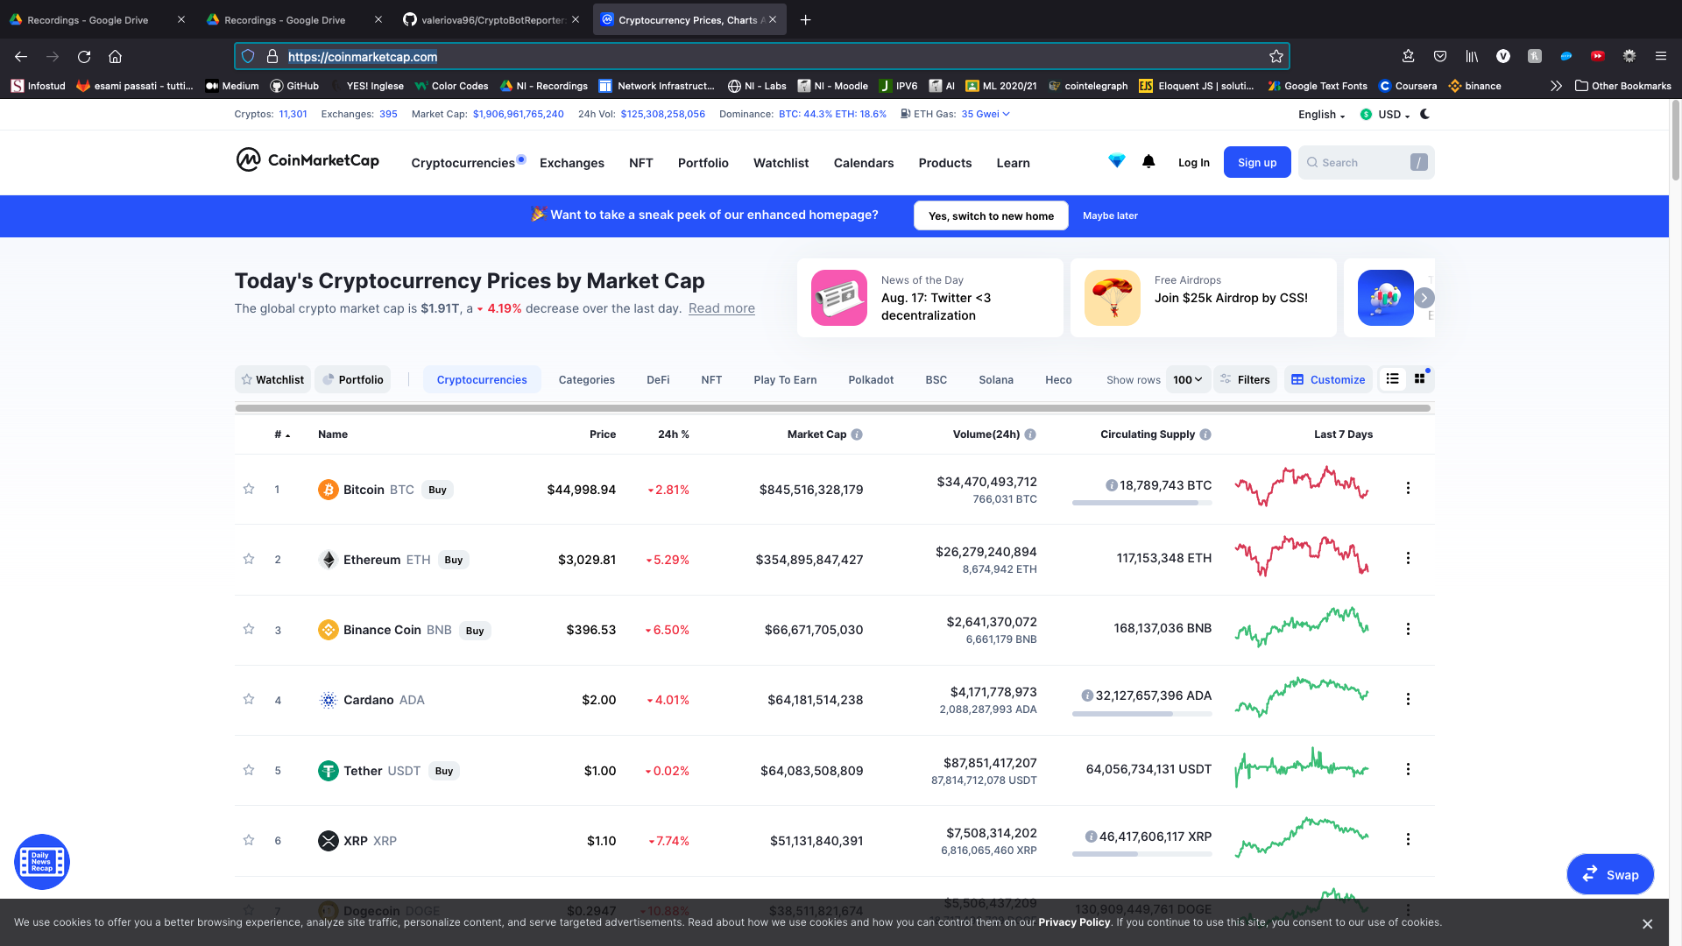Screen dimensions: 1682x946
Task: Click Bitcoin coin logo
Action: 328,490
